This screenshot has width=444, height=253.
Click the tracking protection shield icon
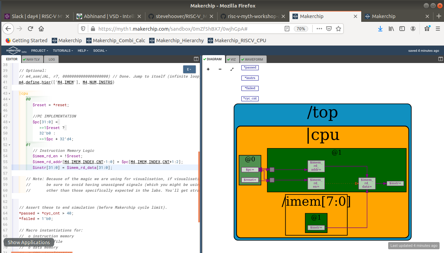pos(84,29)
